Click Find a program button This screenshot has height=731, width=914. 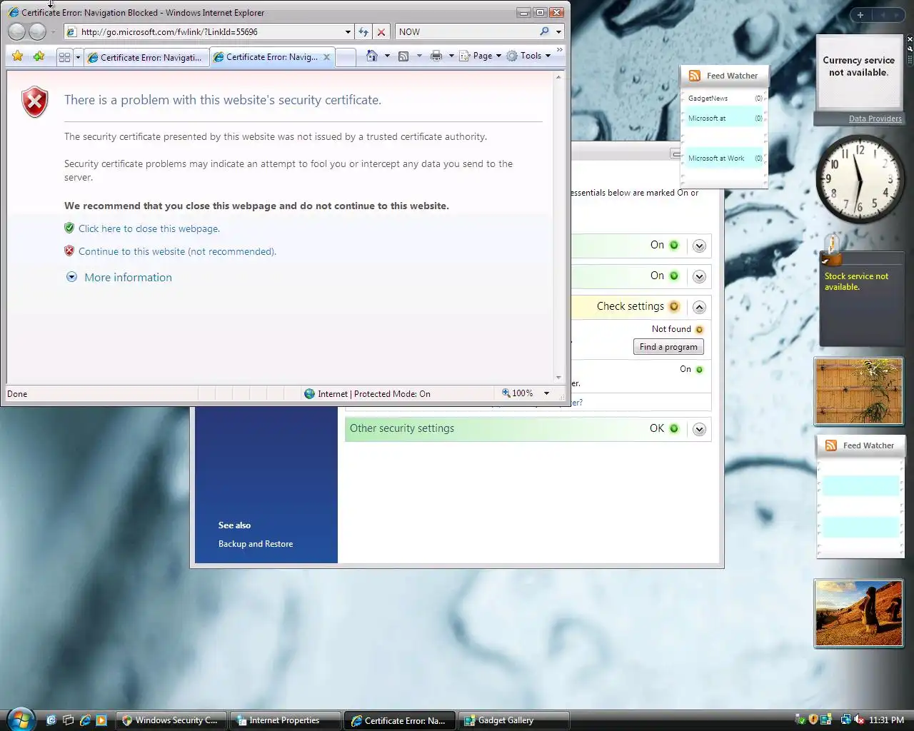coord(668,347)
